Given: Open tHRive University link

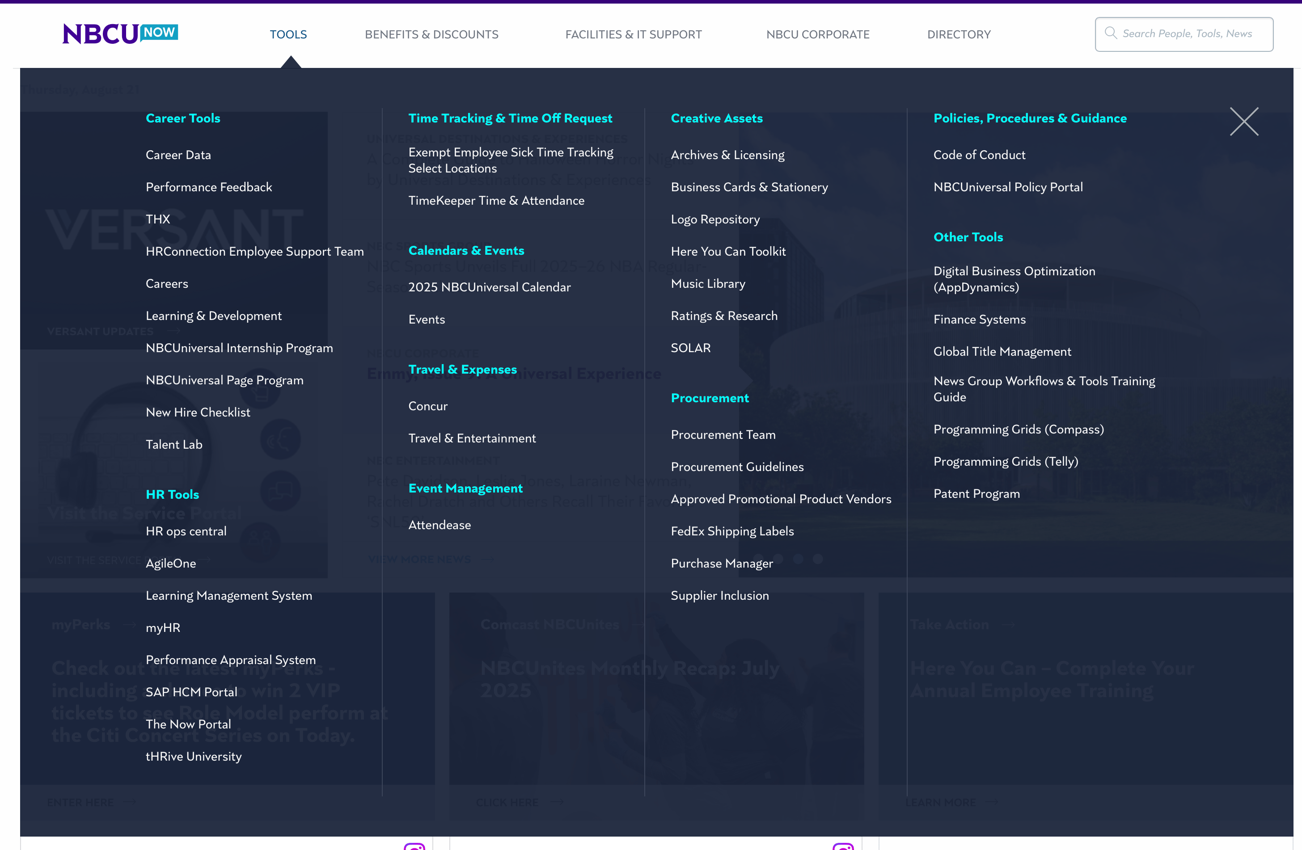Looking at the screenshot, I should pyautogui.click(x=194, y=757).
